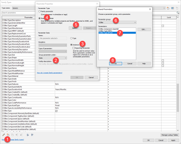Click the search magnifier icon
The width and height of the screenshot is (181, 144).
tap(178, 13)
